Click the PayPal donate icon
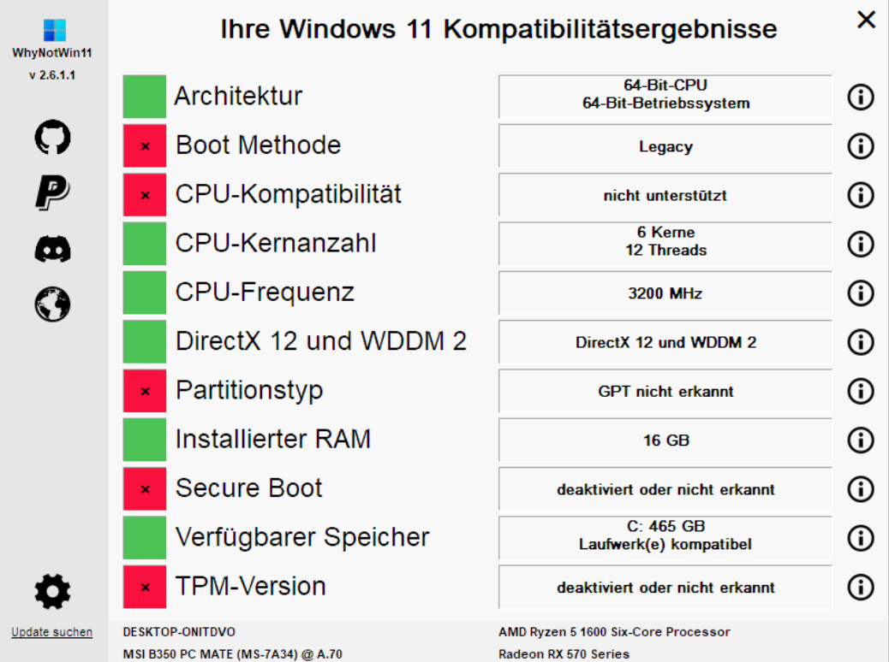This screenshot has height=662, width=889. click(53, 192)
